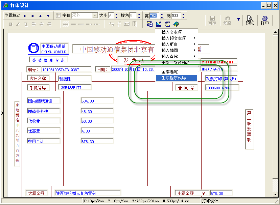Decrease font size with 大小 down arrow
This screenshot has height=205, width=280.
click(x=117, y=17)
